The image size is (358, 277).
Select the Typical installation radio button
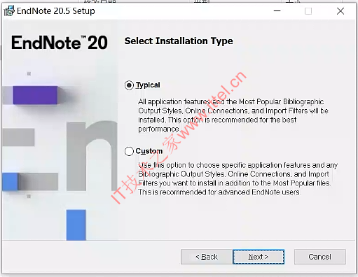point(129,85)
